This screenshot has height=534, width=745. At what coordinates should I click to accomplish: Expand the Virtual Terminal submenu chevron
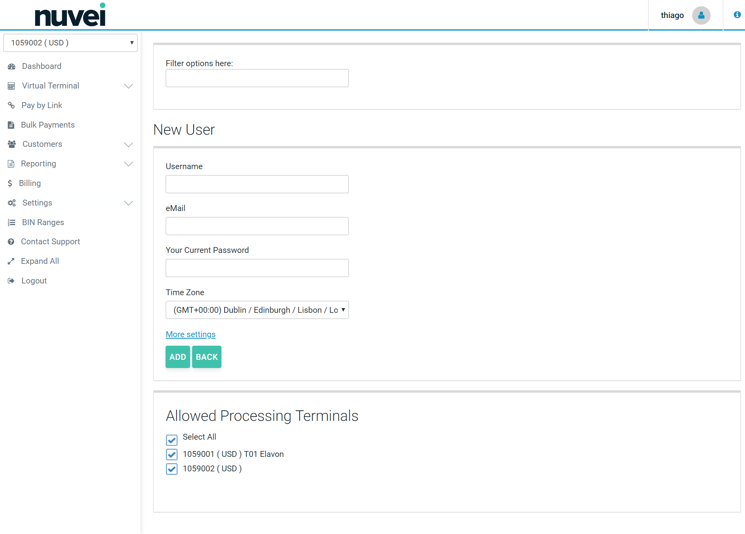pyautogui.click(x=128, y=86)
